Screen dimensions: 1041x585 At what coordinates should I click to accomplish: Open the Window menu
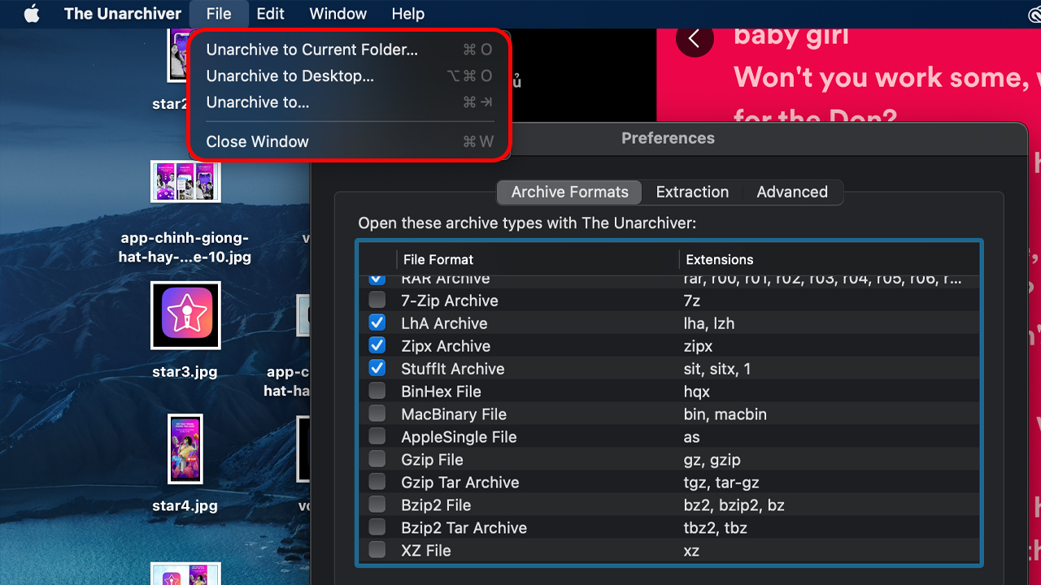click(x=338, y=14)
